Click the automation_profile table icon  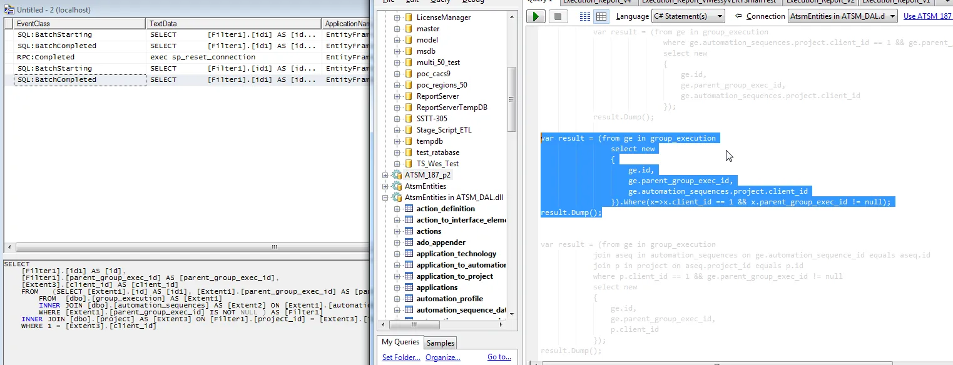point(409,299)
